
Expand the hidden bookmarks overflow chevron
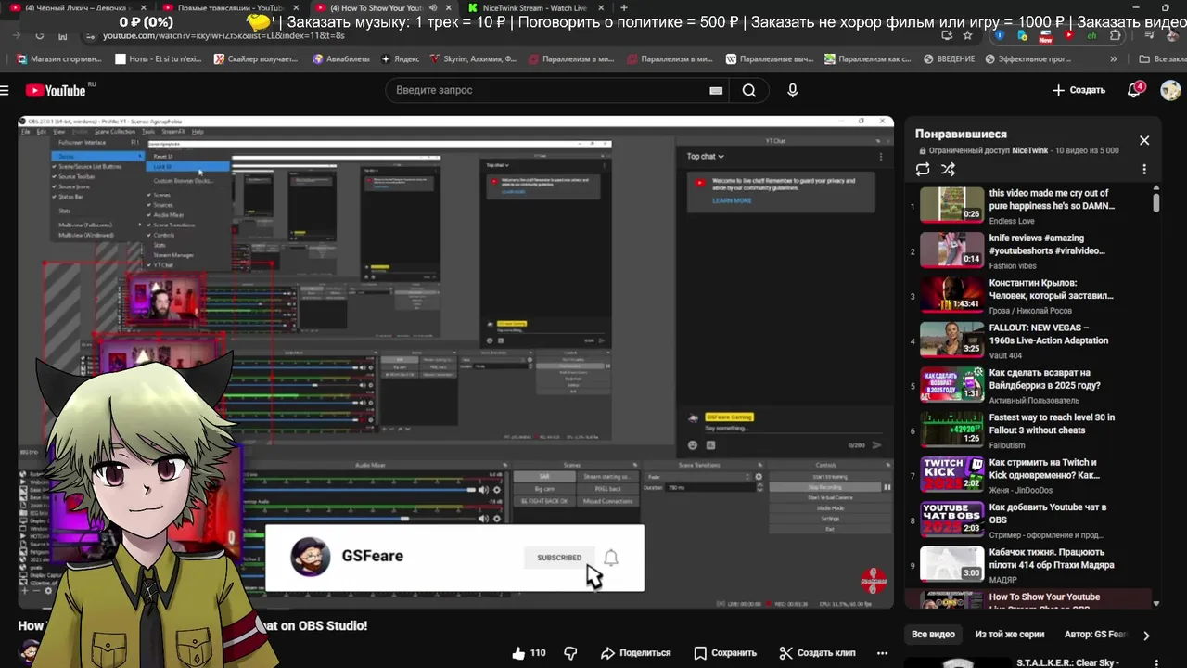pyautogui.click(x=1114, y=58)
